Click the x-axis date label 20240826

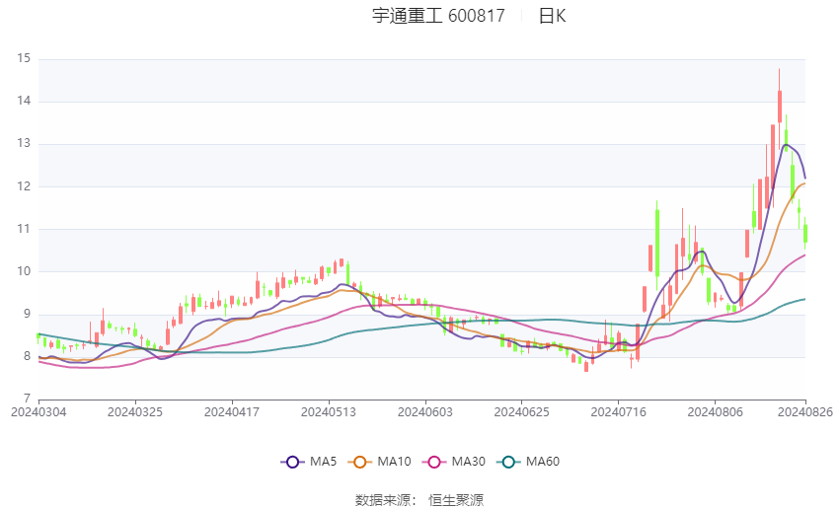pyautogui.click(x=805, y=412)
